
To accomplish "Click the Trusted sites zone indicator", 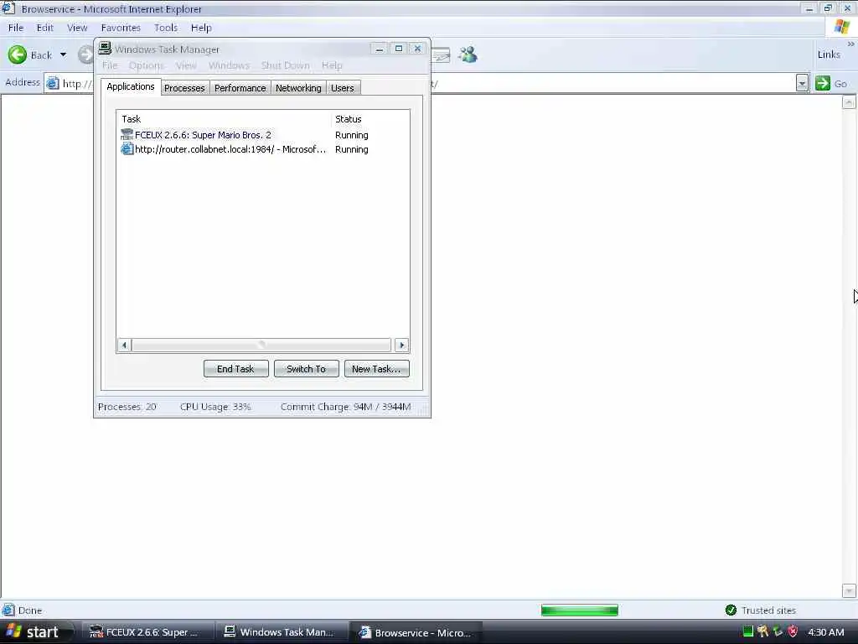I will pos(761,610).
